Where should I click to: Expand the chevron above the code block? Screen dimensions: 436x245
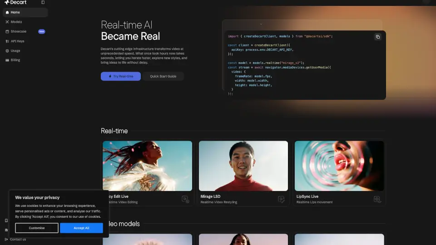[261, 24]
